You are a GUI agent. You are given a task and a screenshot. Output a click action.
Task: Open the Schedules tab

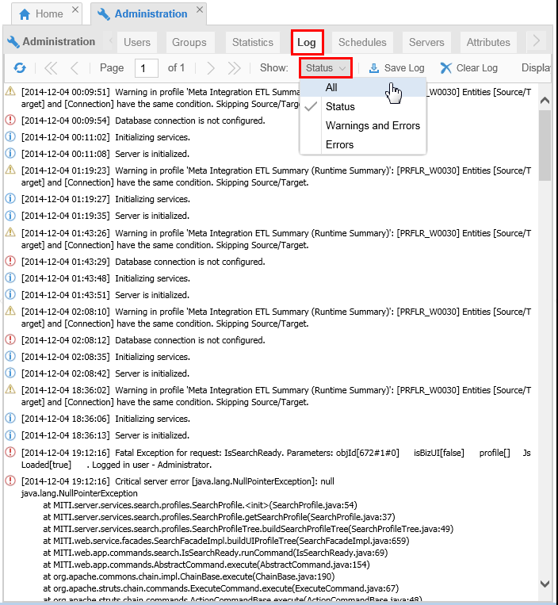pos(362,43)
